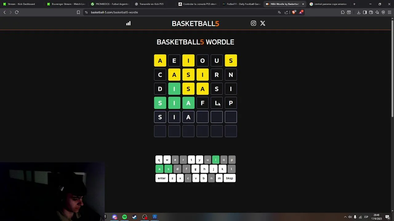Click the first empty tile in the fifth row
This screenshot has height=221, width=394.
pos(203,117)
